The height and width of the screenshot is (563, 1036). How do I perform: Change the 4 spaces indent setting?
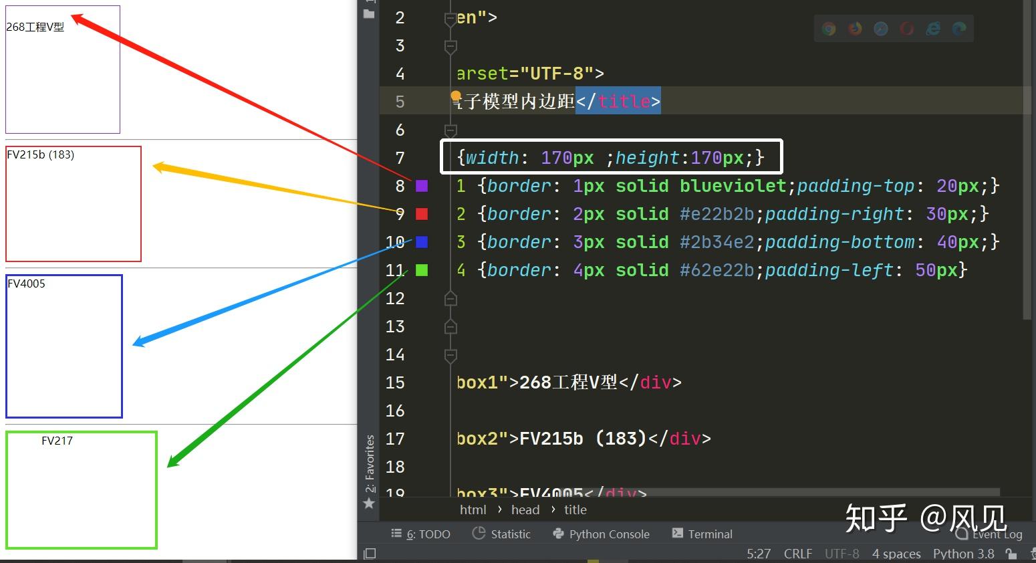tap(896, 554)
